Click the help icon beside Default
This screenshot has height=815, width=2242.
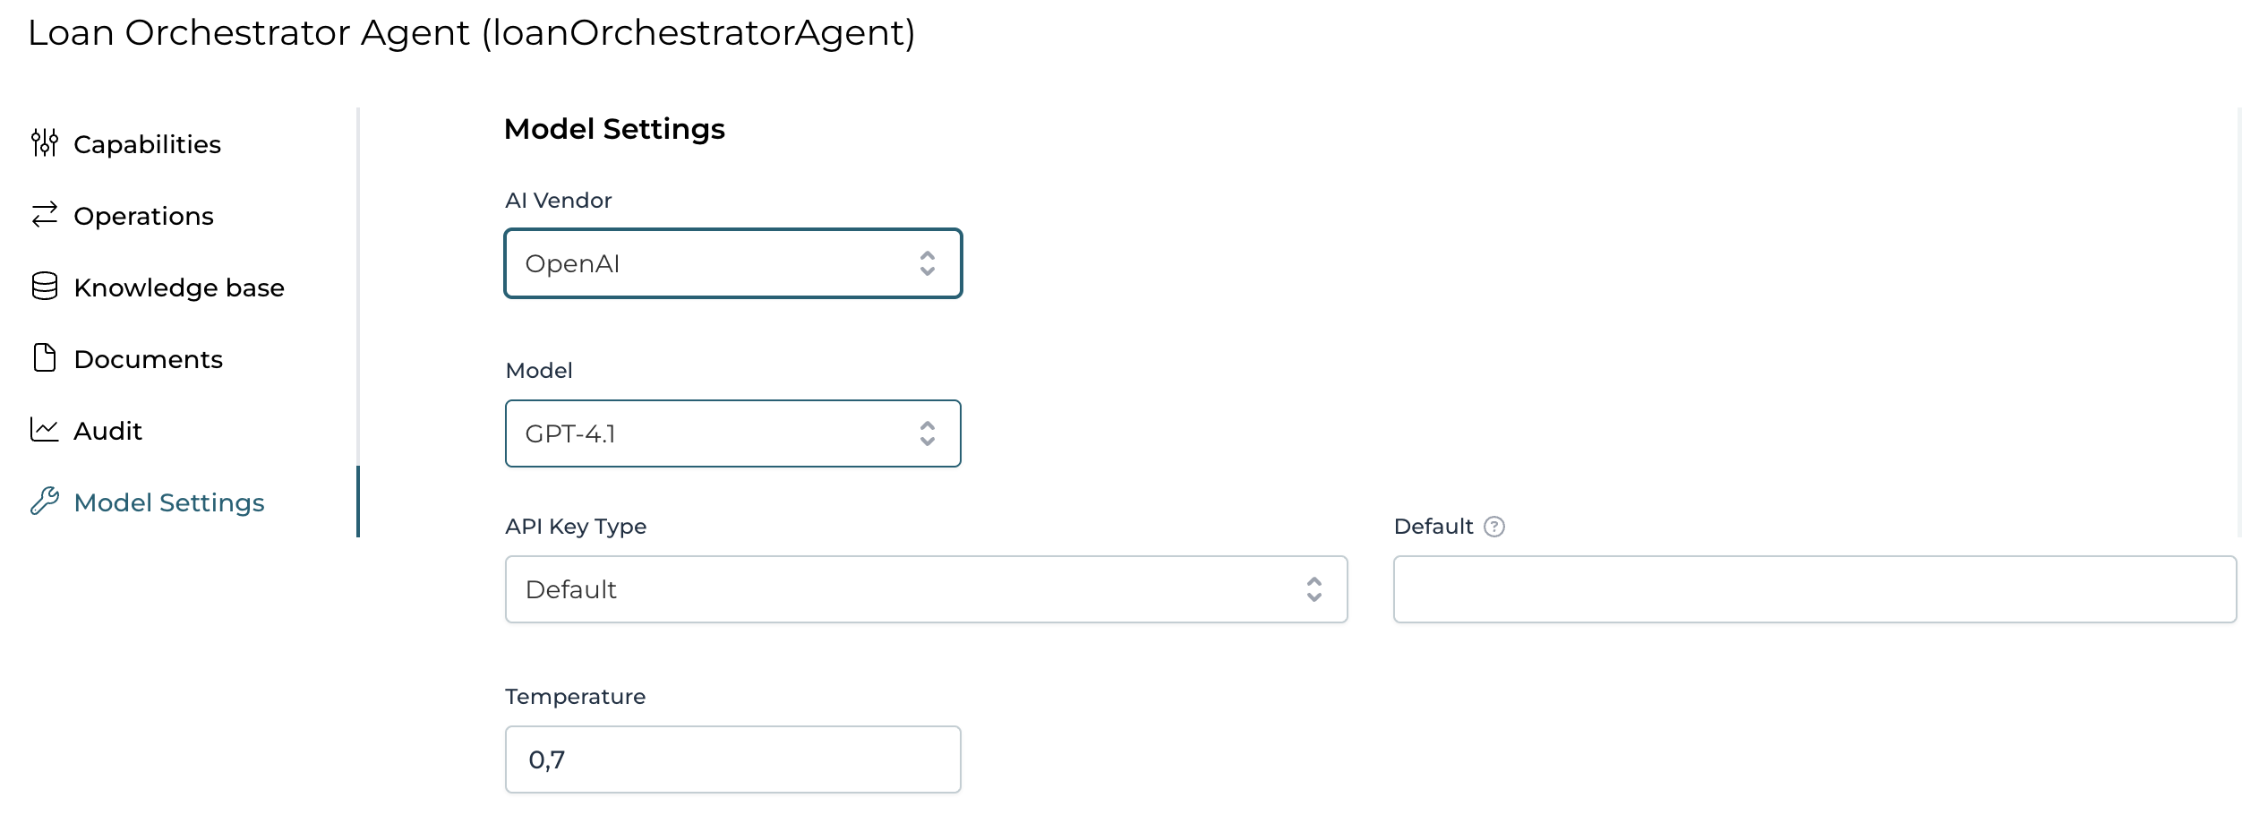point(1494,527)
